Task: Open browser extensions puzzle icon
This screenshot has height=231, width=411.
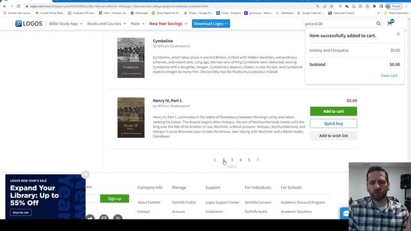Action: pyautogui.click(x=374, y=6)
